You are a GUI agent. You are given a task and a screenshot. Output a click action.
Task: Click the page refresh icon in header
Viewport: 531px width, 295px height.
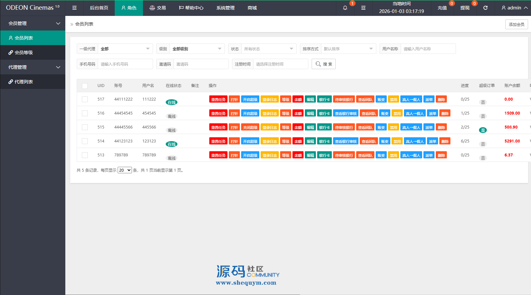click(x=485, y=8)
